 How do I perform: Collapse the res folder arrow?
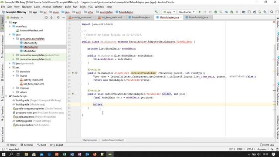coord(10,68)
